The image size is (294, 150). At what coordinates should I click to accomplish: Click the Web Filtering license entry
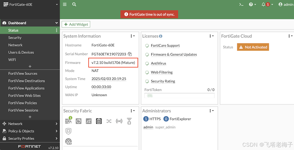[x=162, y=72]
